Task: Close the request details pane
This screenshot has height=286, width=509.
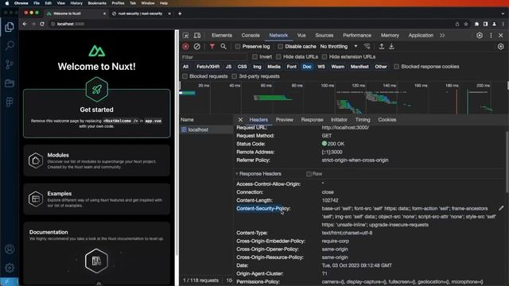Action: point(240,120)
